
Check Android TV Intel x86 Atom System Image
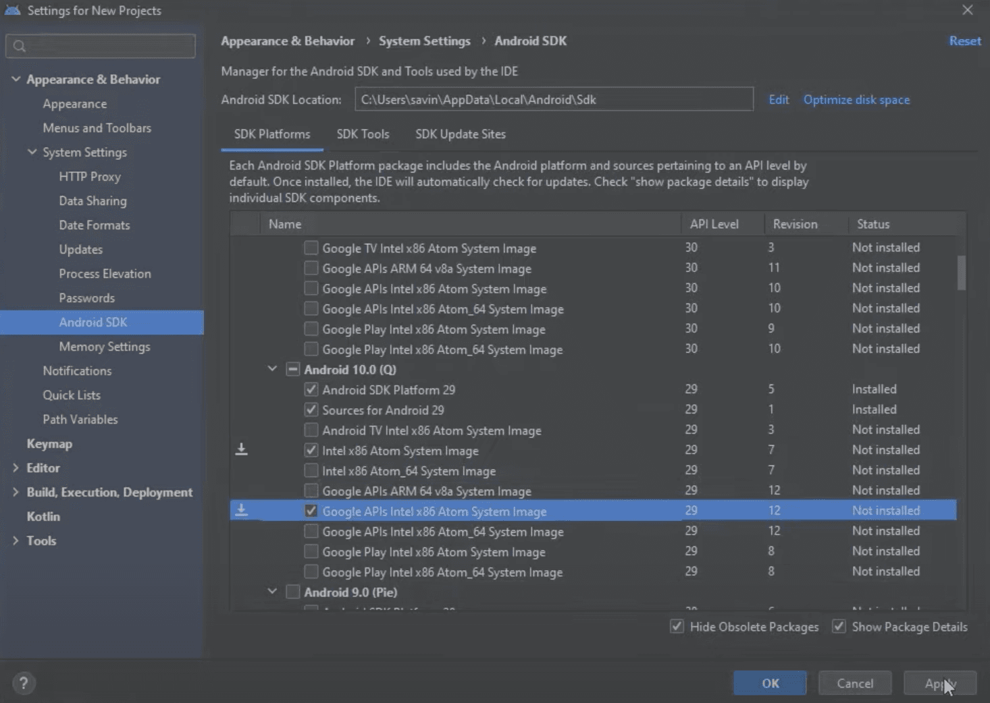(x=311, y=430)
